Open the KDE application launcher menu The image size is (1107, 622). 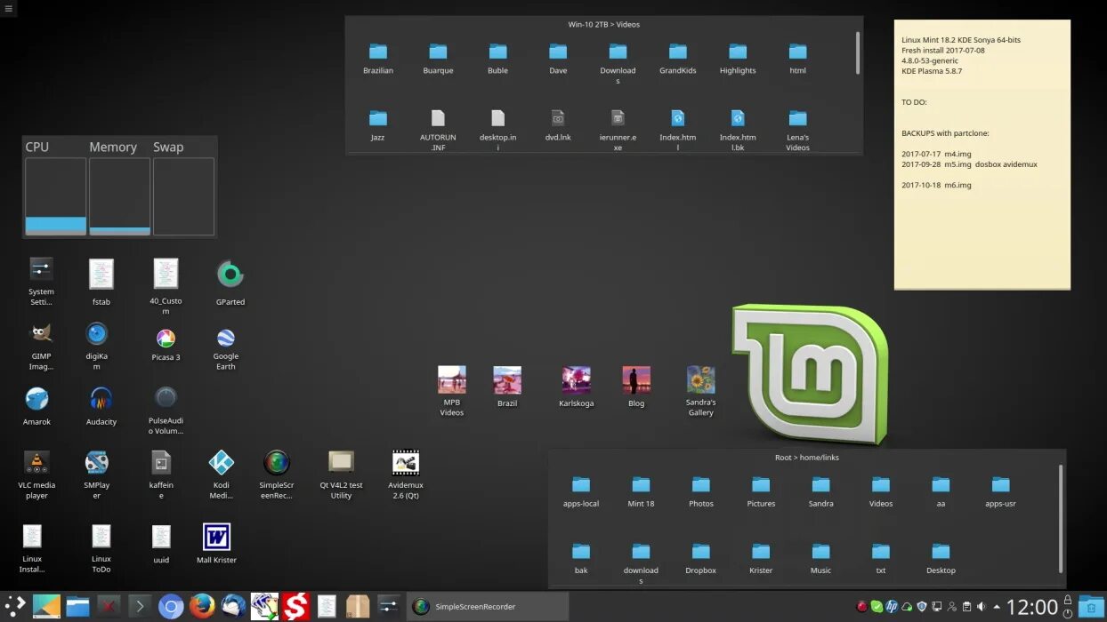[15, 607]
